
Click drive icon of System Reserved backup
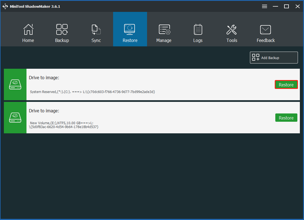(15, 84)
